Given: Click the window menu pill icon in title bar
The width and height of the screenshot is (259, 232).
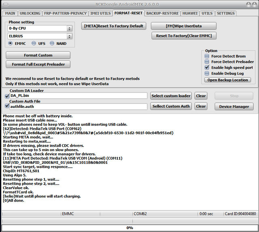Looking at the screenshot, I should tap(6, 4).
